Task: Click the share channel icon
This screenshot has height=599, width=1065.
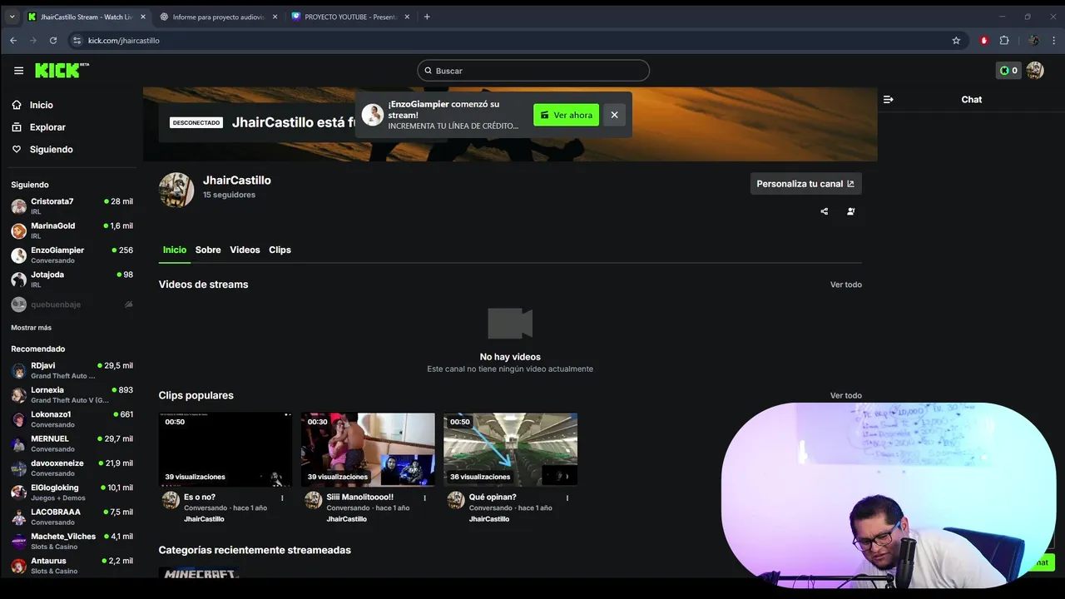Action: tap(825, 211)
